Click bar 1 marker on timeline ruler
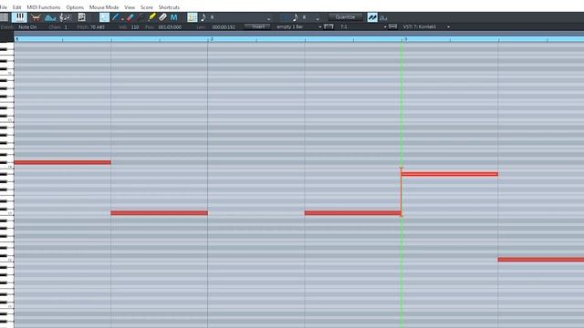This screenshot has width=584, height=328. [x=17, y=39]
